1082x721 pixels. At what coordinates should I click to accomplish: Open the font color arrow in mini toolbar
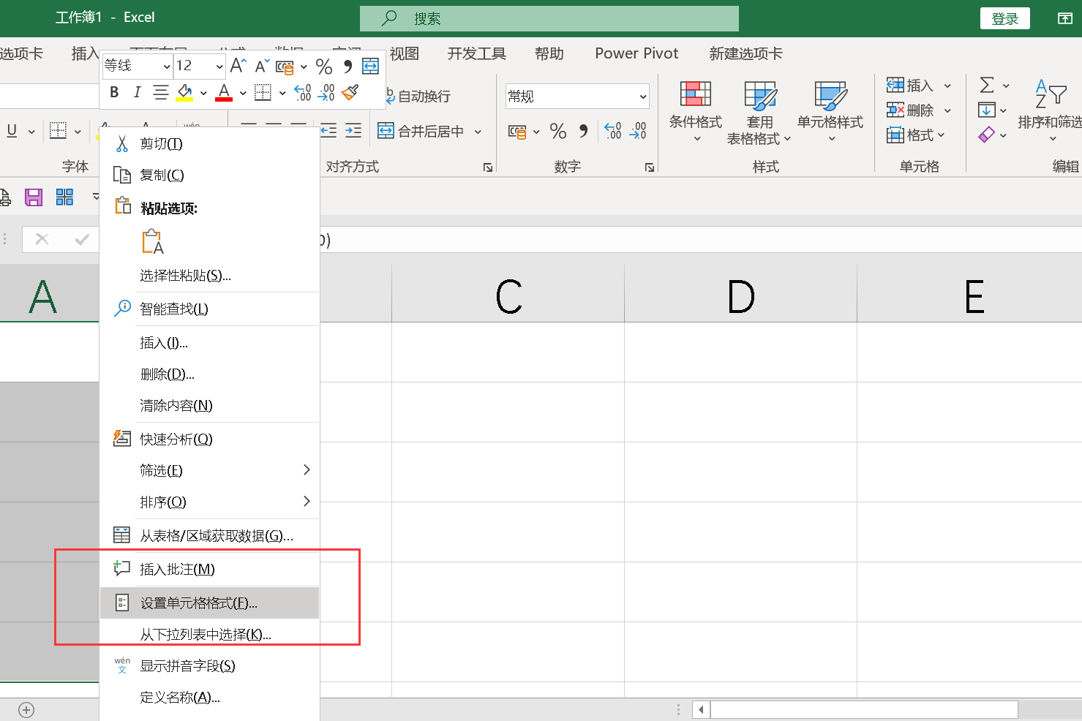[x=243, y=93]
